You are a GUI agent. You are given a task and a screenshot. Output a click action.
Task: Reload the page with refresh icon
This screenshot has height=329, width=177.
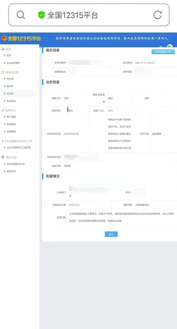157,15
